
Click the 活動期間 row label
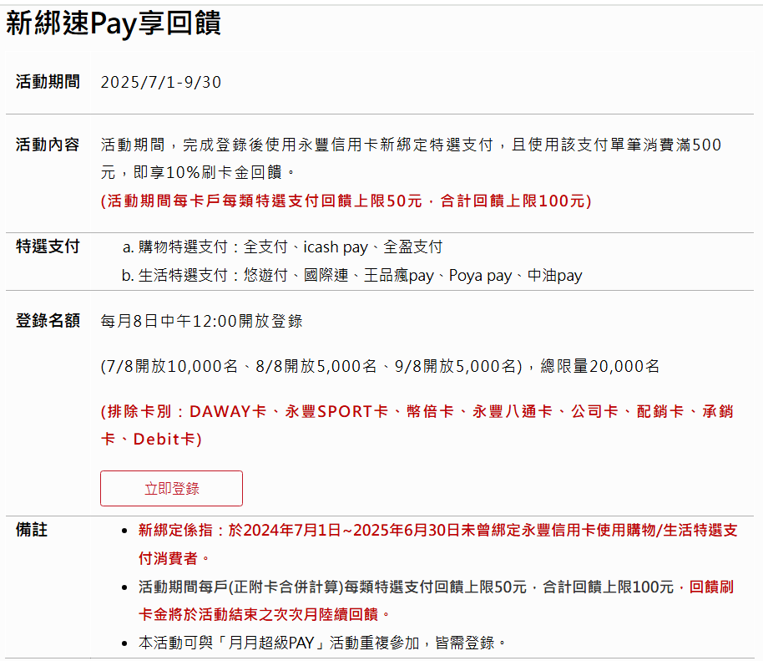(48, 81)
